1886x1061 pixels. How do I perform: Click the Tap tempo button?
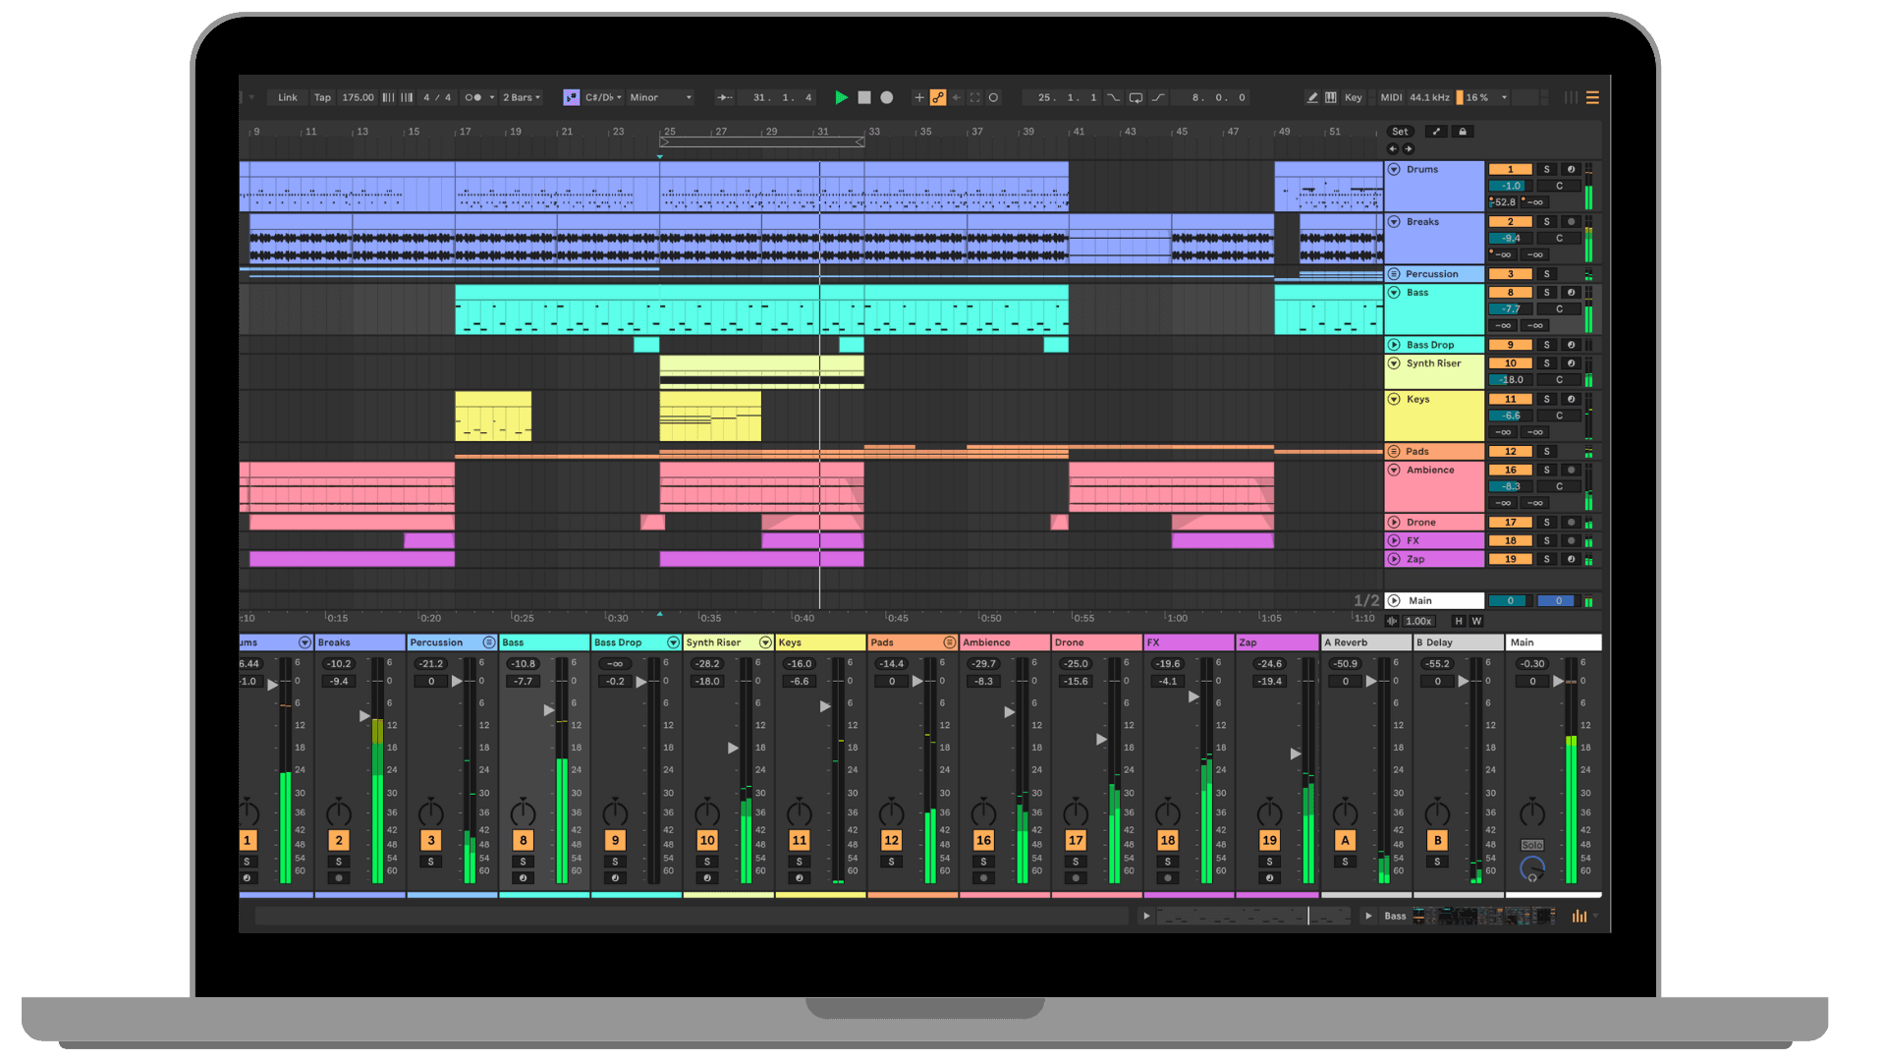[322, 97]
